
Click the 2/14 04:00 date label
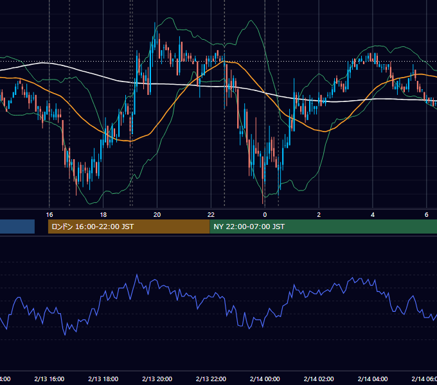coord(373,379)
